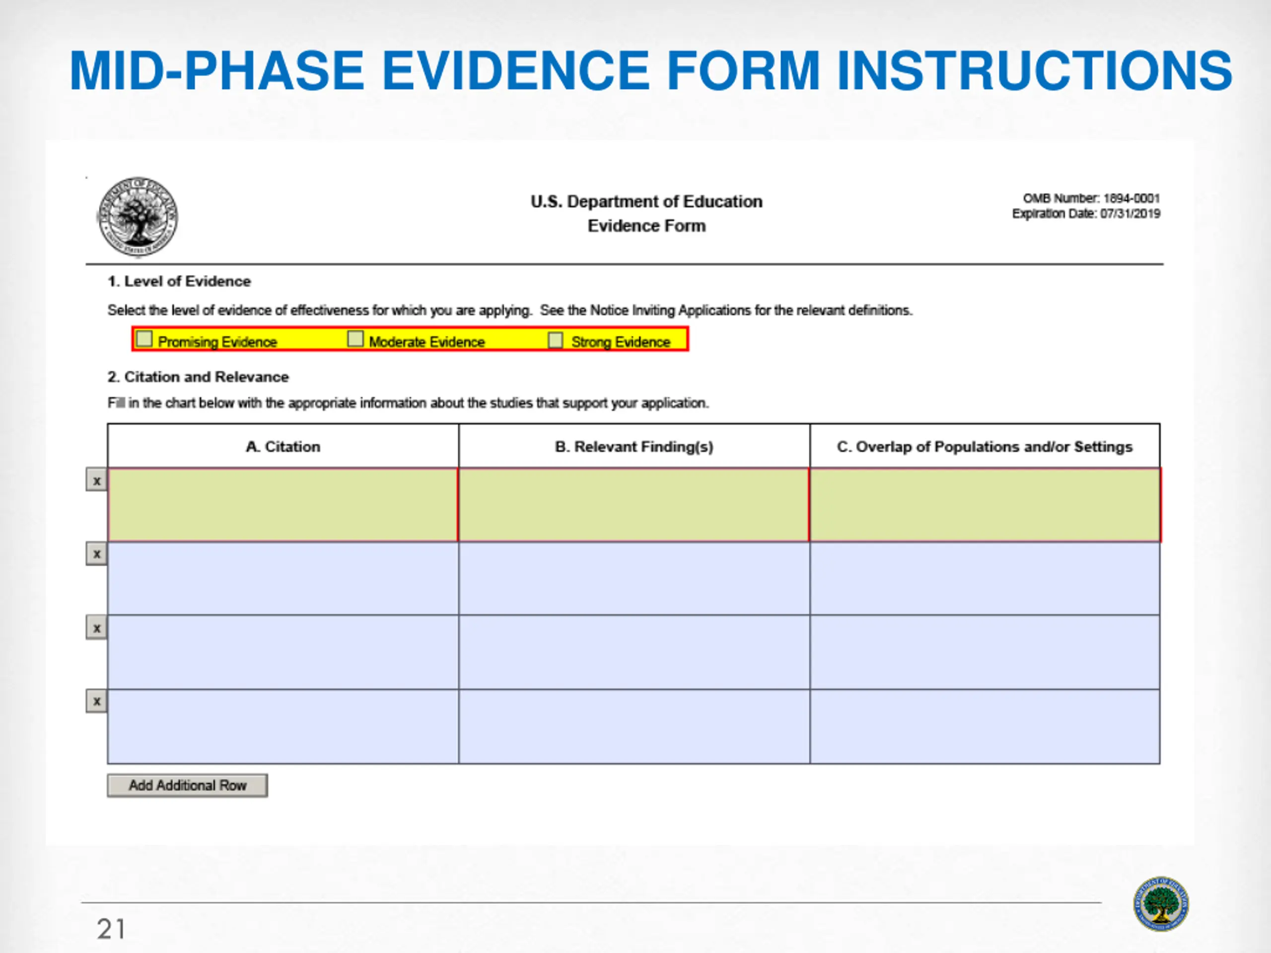The width and height of the screenshot is (1271, 953).
Task: Click the 'Evidence Form' title text
Action: coord(646,226)
